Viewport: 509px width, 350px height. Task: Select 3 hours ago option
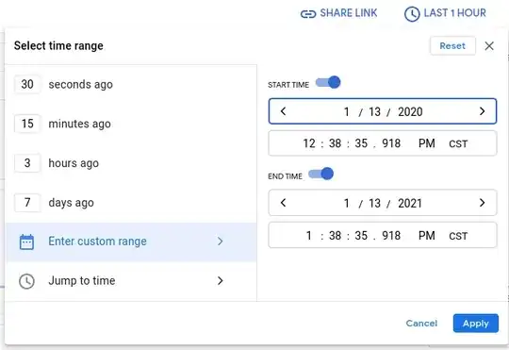[x=57, y=163]
